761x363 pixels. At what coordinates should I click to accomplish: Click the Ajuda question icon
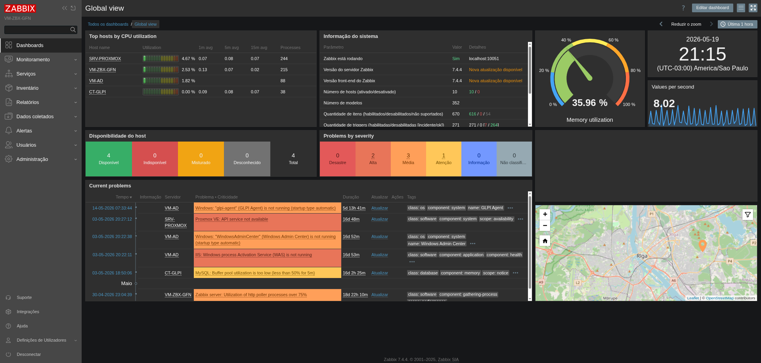pos(8,326)
